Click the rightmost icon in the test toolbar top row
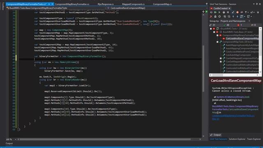Viewport: 263px width, 148px height. (258, 12)
